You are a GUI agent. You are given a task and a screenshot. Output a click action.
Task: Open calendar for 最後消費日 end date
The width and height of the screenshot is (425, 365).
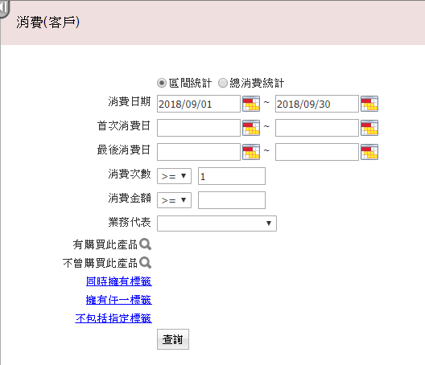click(369, 152)
